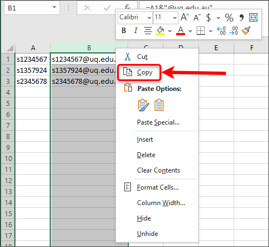
Task: Click the formula bar Cancel X icon
Action: pyautogui.click(x=87, y=8)
